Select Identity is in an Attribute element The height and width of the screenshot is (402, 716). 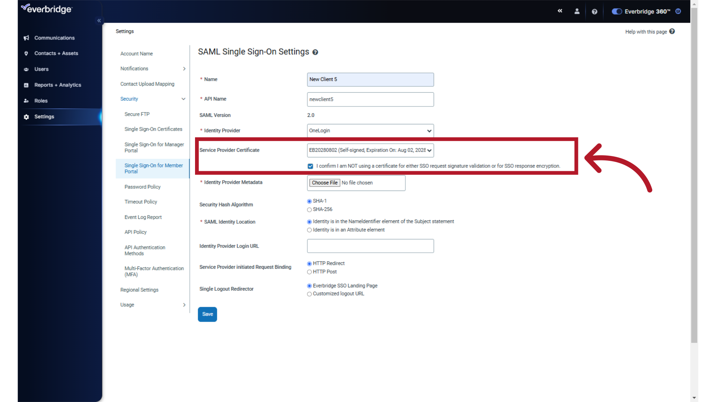pos(310,230)
